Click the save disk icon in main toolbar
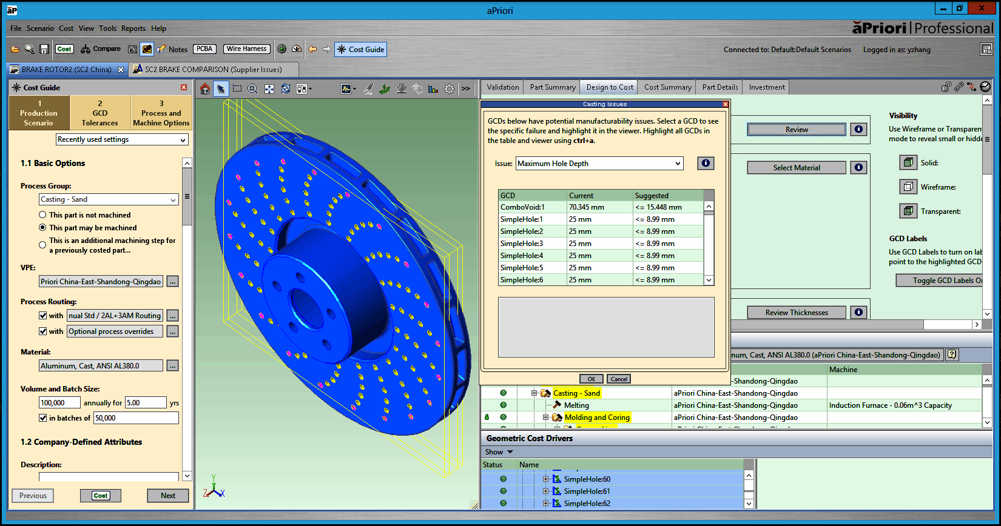Viewport: 1001px width, 526px height. pos(44,49)
